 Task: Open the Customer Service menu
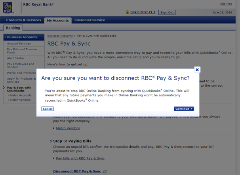pos(90,20)
